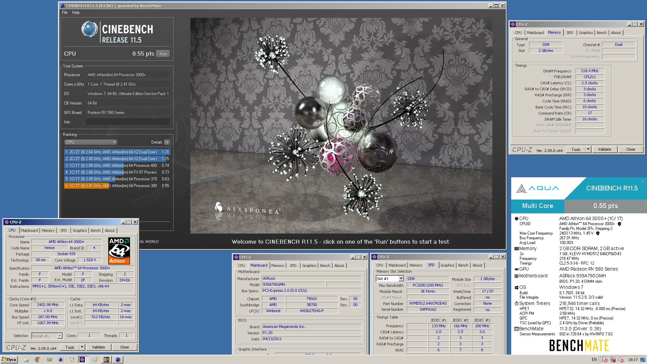Switch to Memory tab in bottom-left CPU-Z
The image size is (647, 364).
click(48, 231)
